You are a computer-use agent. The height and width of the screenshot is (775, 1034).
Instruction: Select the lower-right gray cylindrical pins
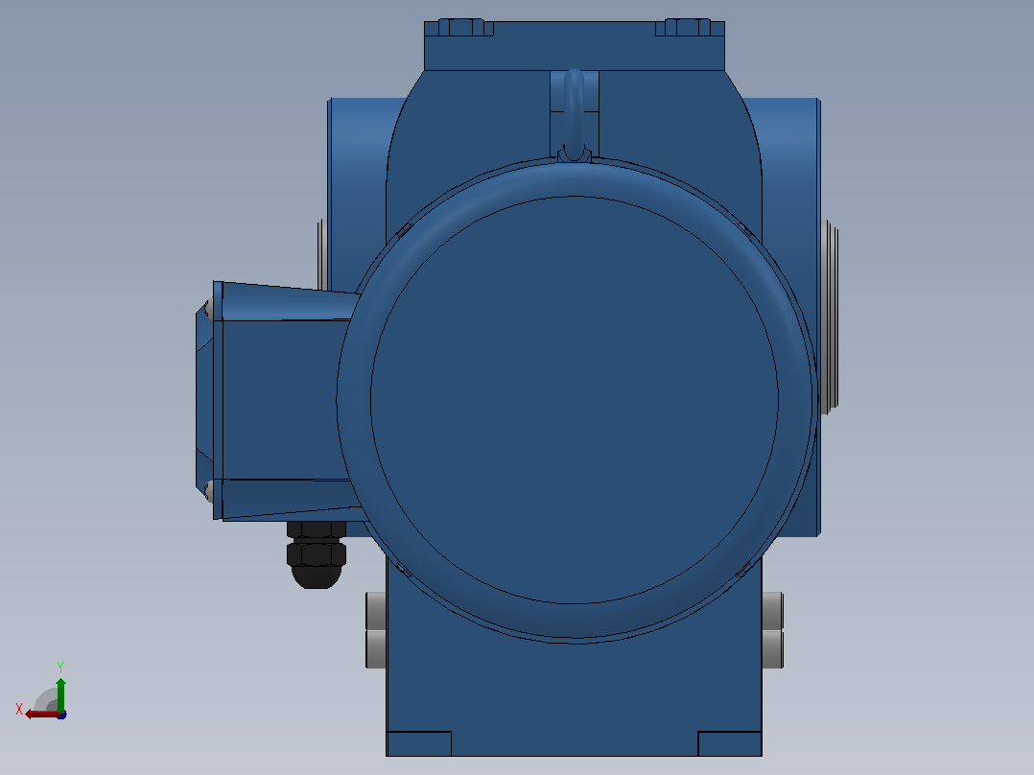tap(773, 630)
